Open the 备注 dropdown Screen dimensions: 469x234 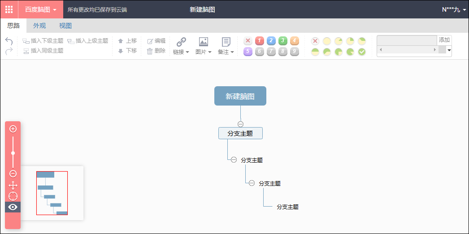(x=226, y=45)
